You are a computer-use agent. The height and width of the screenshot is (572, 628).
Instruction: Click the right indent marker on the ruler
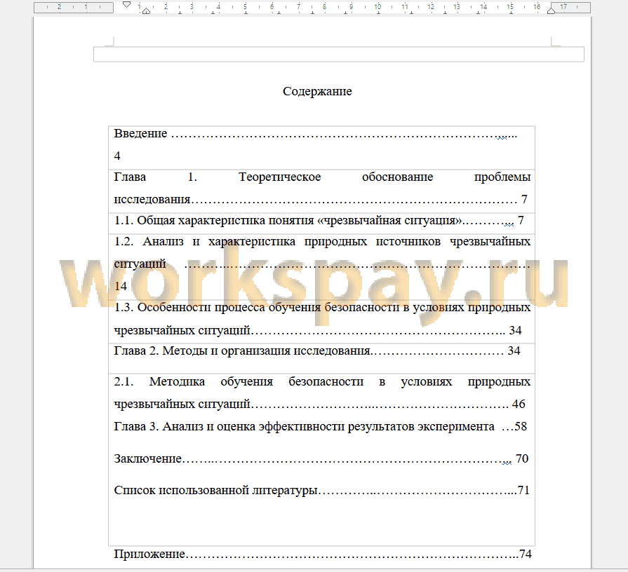(551, 11)
